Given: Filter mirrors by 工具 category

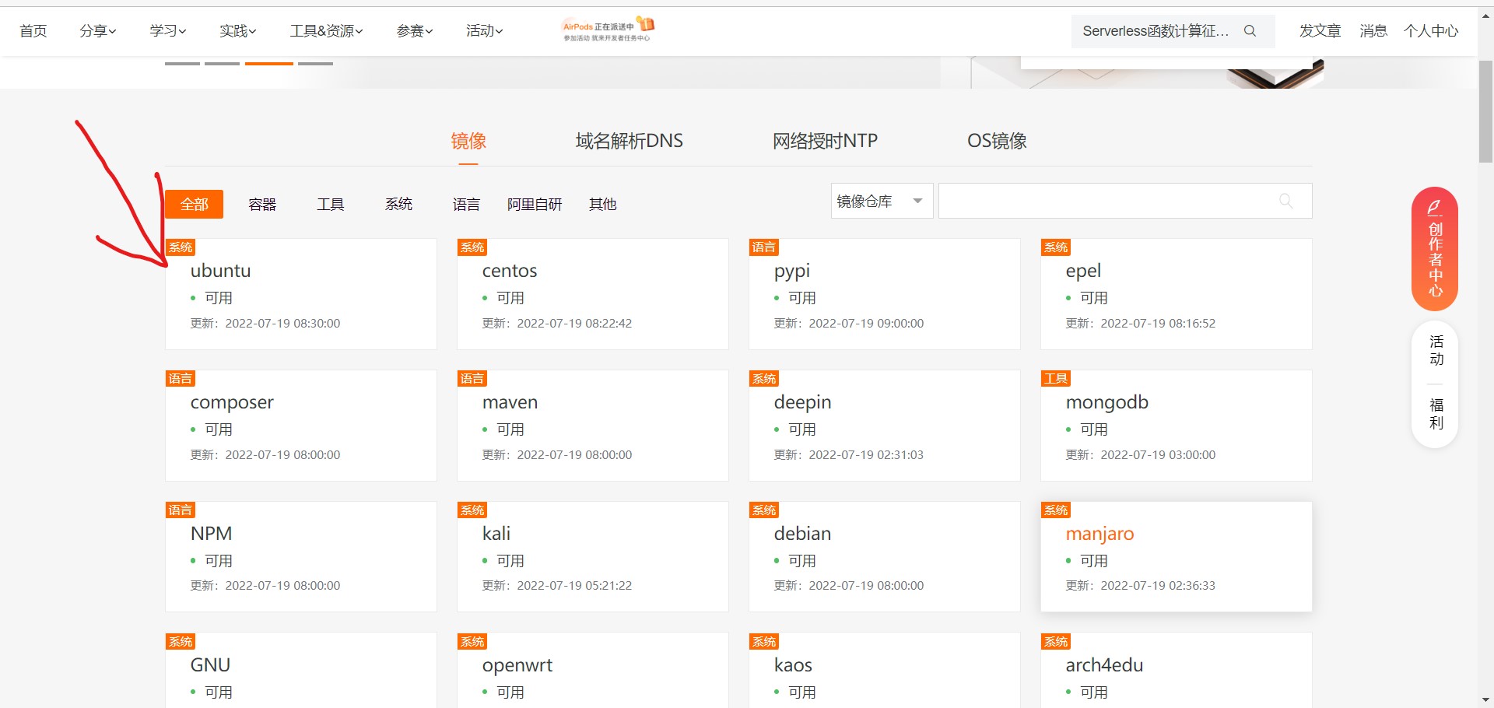Looking at the screenshot, I should coord(331,204).
